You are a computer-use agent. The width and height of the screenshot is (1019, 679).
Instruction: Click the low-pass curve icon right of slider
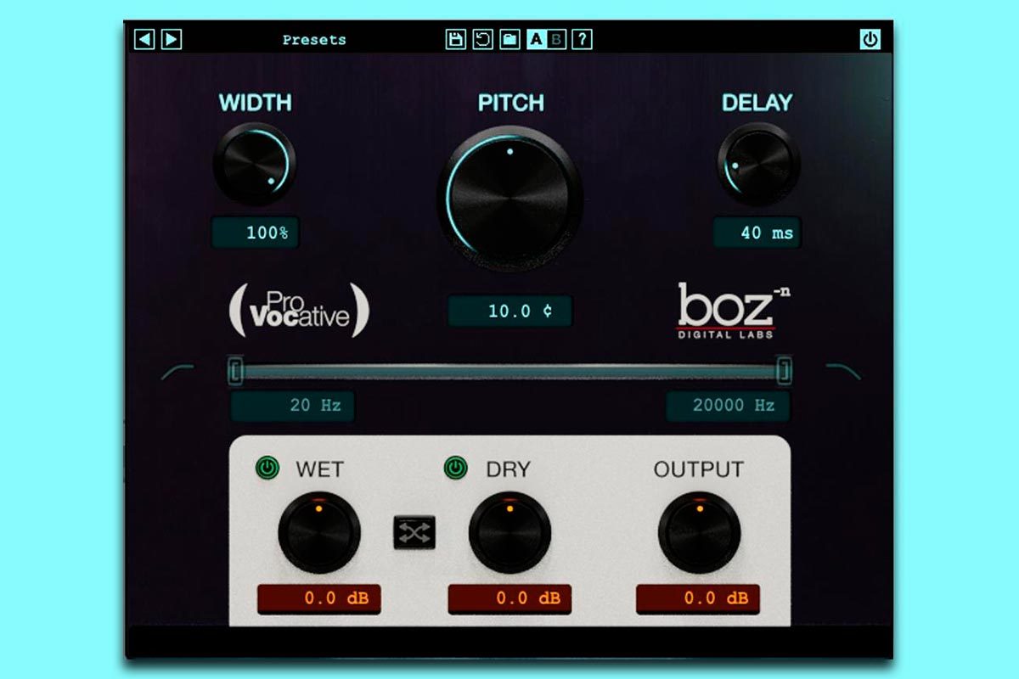(x=843, y=372)
